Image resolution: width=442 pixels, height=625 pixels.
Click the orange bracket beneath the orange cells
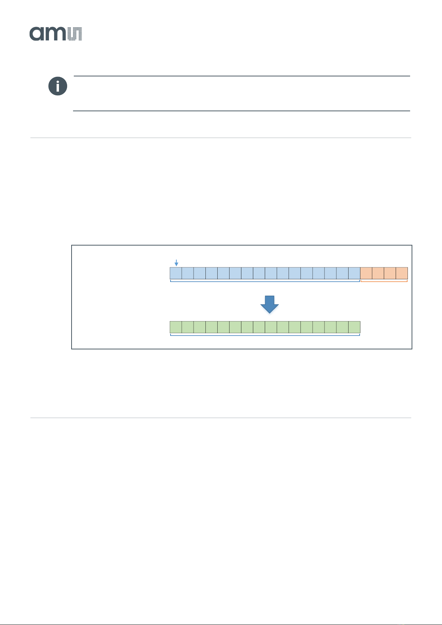pos(384,281)
